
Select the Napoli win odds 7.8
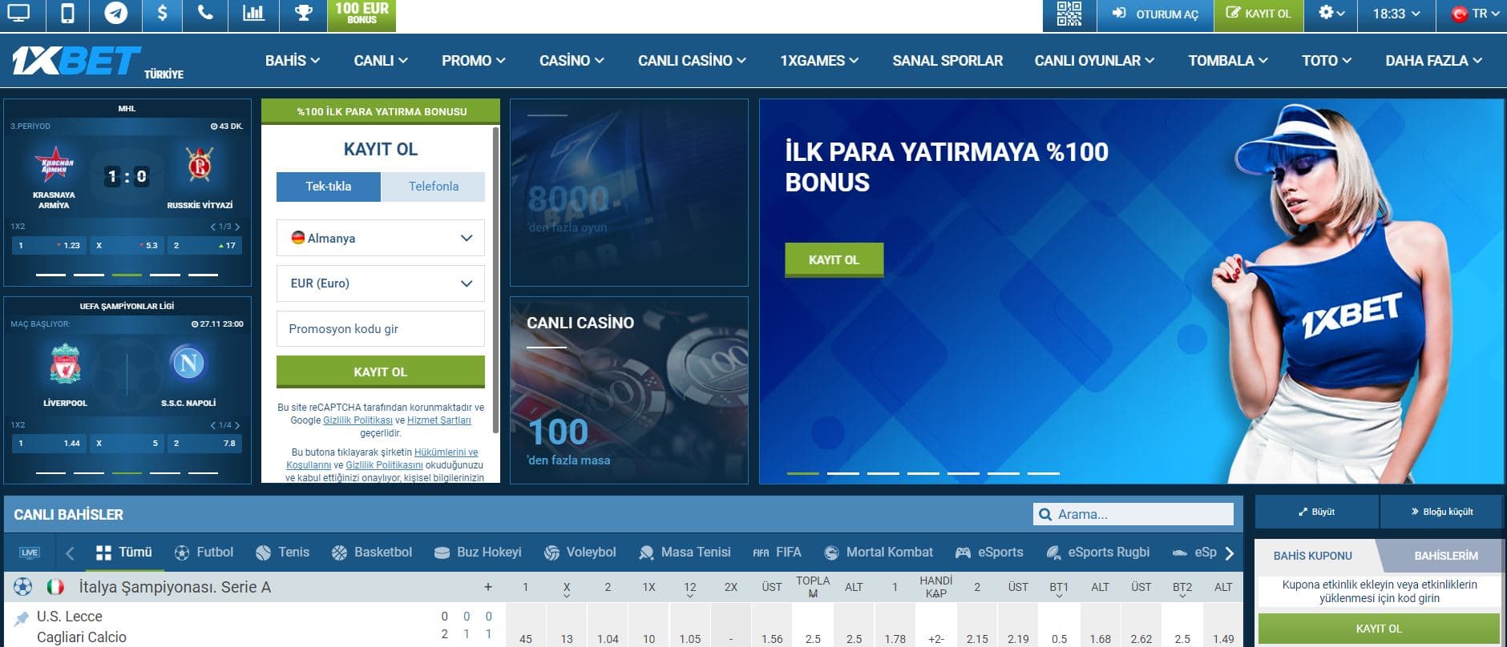tap(205, 444)
